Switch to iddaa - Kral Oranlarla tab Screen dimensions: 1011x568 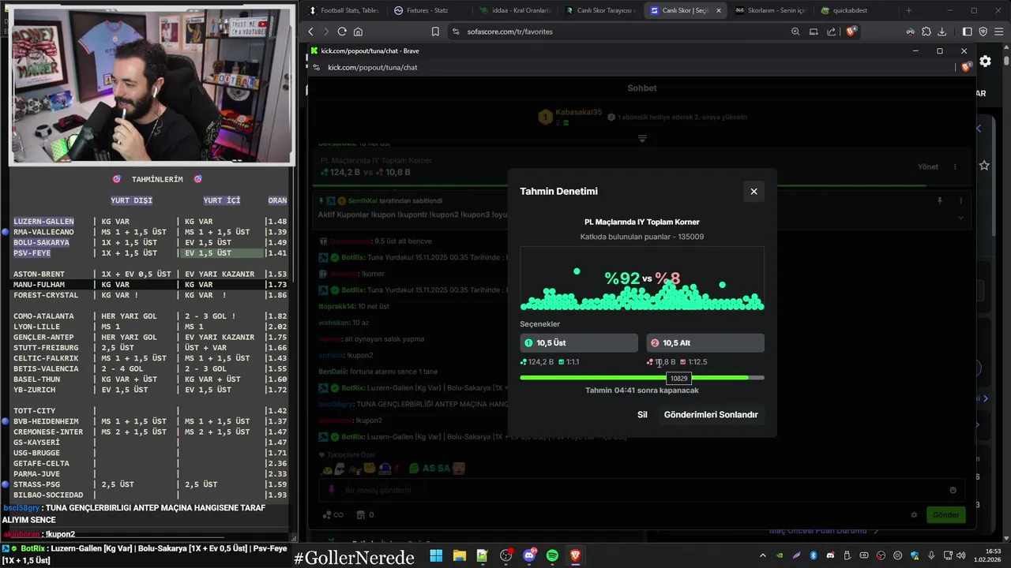click(514, 10)
